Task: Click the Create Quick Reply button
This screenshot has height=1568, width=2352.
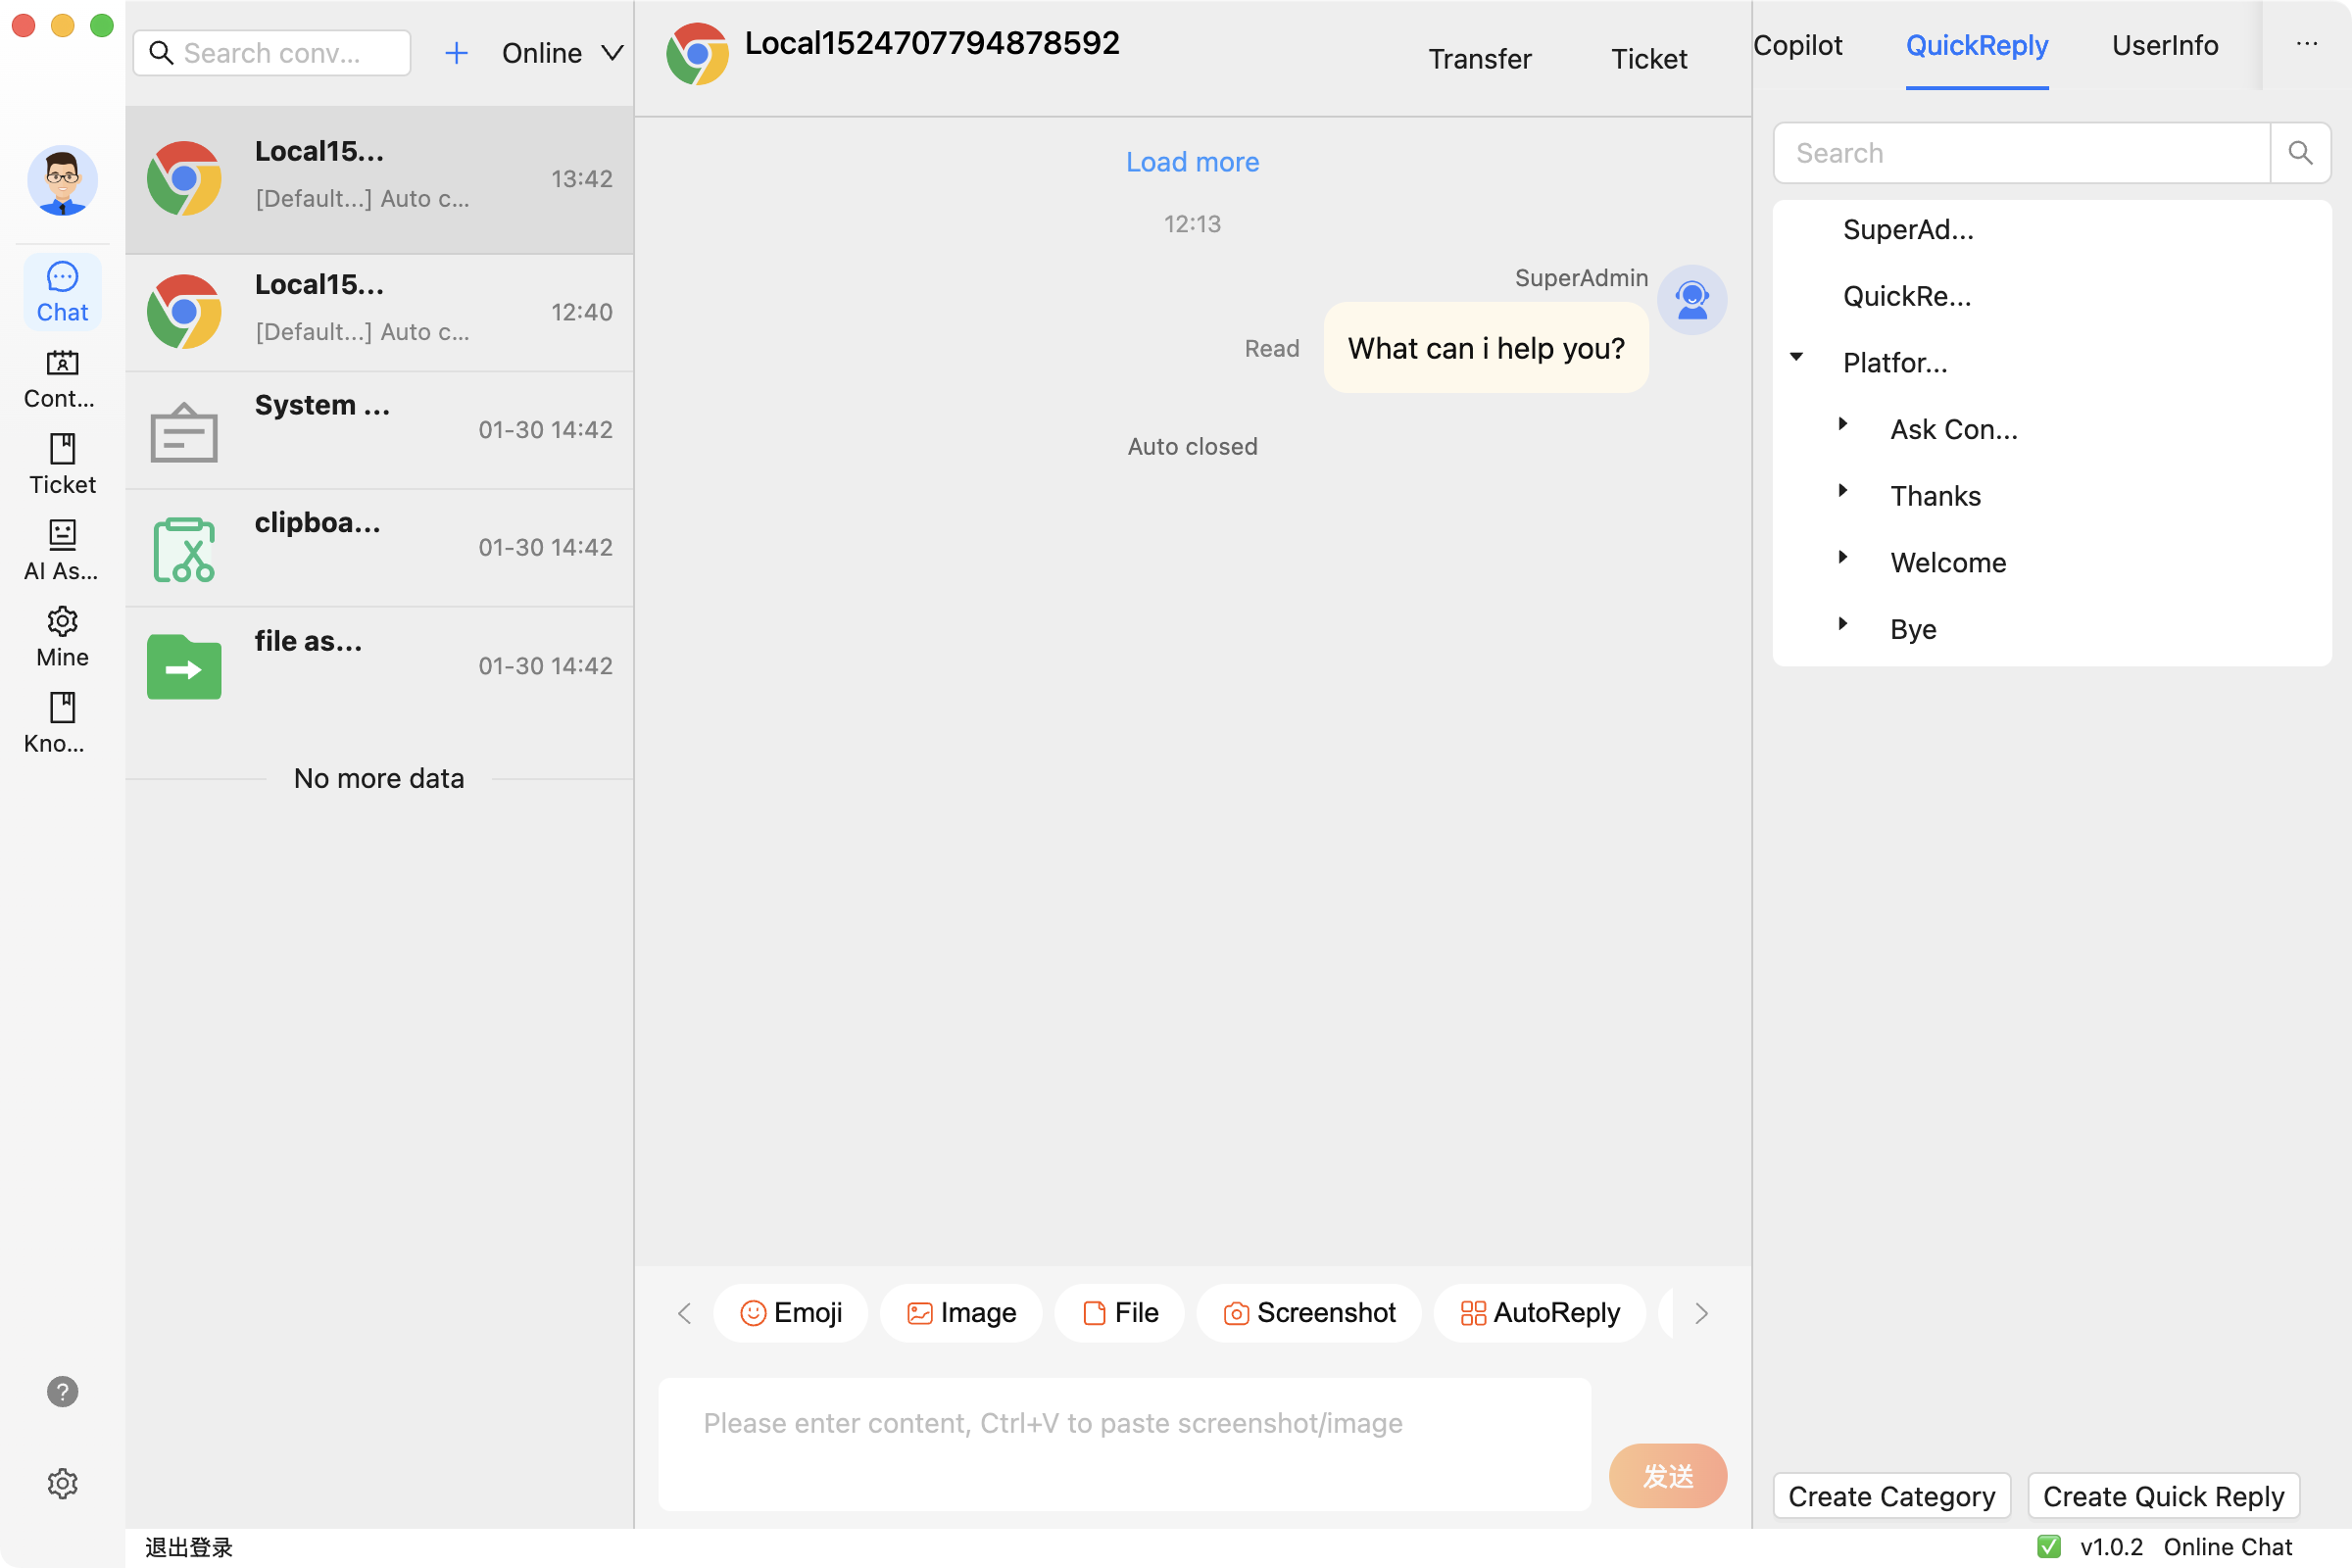Action: tap(2164, 1496)
